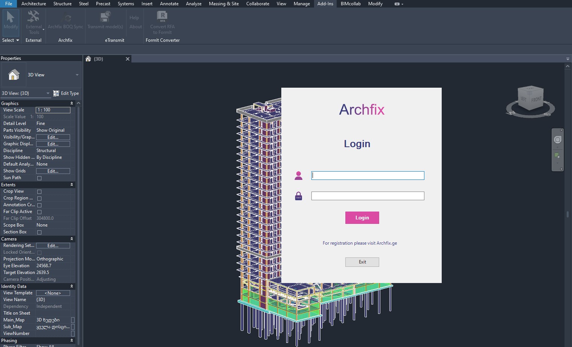The image size is (572, 347).
Task: Collapse the Graphics section
Action: click(72, 103)
